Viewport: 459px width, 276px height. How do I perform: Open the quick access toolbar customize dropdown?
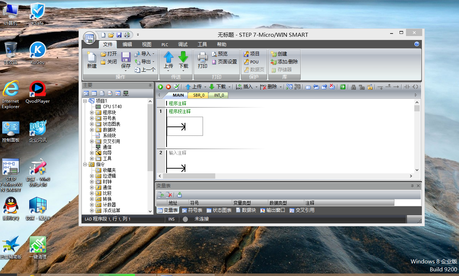(138, 35)
